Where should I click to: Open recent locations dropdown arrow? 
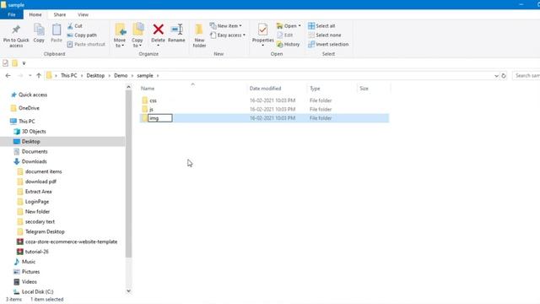pyautogui.click(x=30, y=75)
